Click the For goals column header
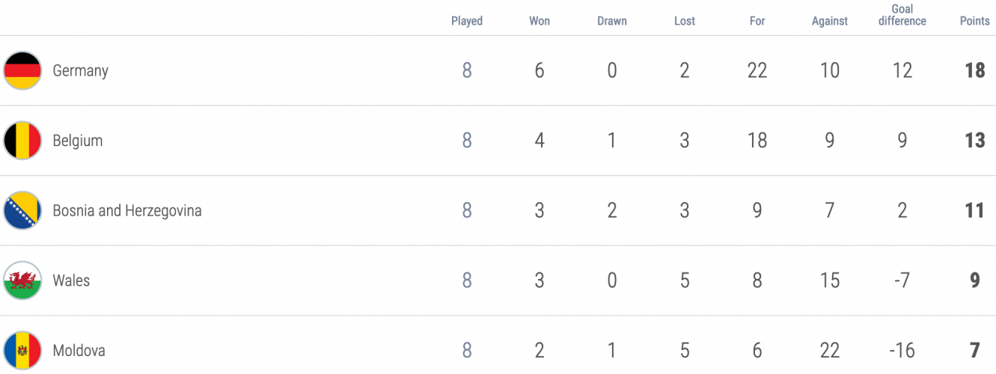Image resolution: width=996 pixels, height=374 pixels. pos(757,21)
